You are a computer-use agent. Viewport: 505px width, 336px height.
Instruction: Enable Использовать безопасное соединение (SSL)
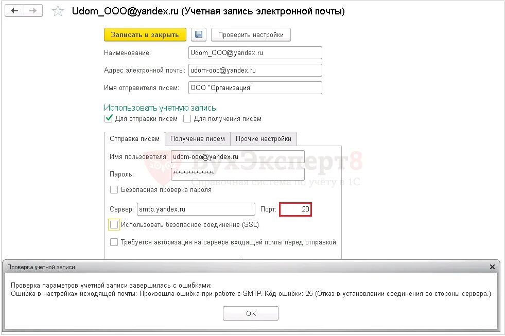(x=114, y=225)
